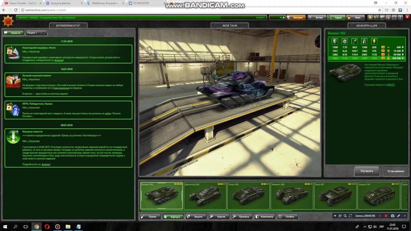Select the Мамонт M2 hull card

pos(292,196)
